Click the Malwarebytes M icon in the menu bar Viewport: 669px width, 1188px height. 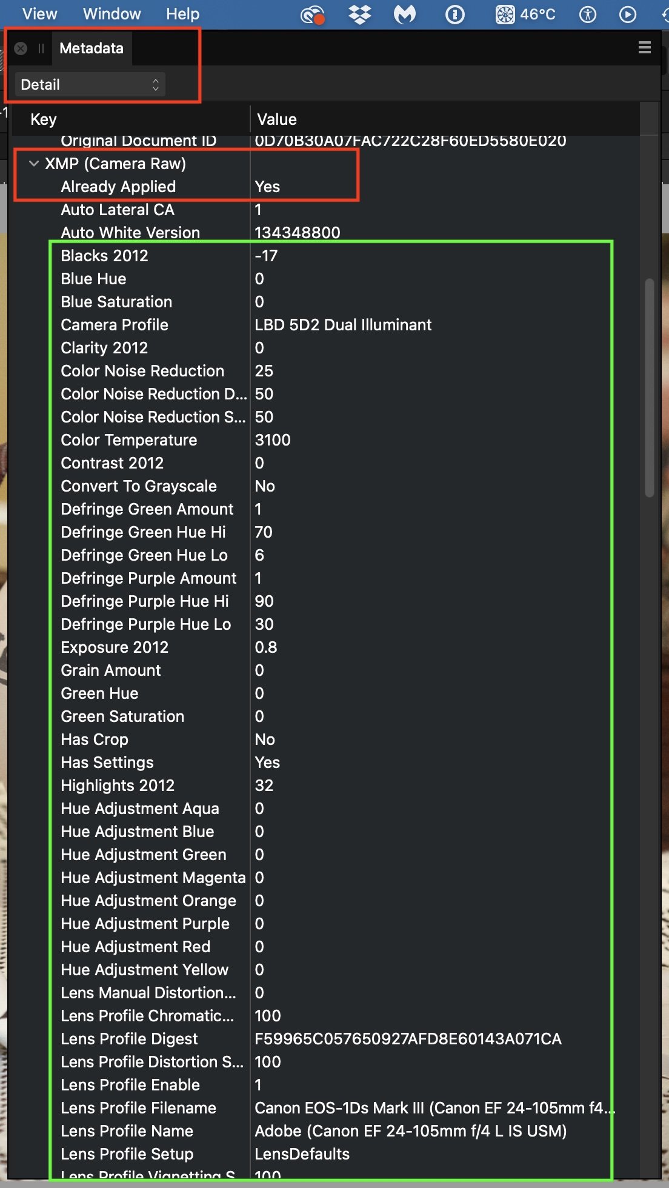(405, 14)
